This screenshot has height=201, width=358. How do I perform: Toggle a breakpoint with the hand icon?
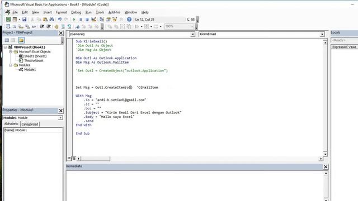pyautogui.click(x=56, y=26)
